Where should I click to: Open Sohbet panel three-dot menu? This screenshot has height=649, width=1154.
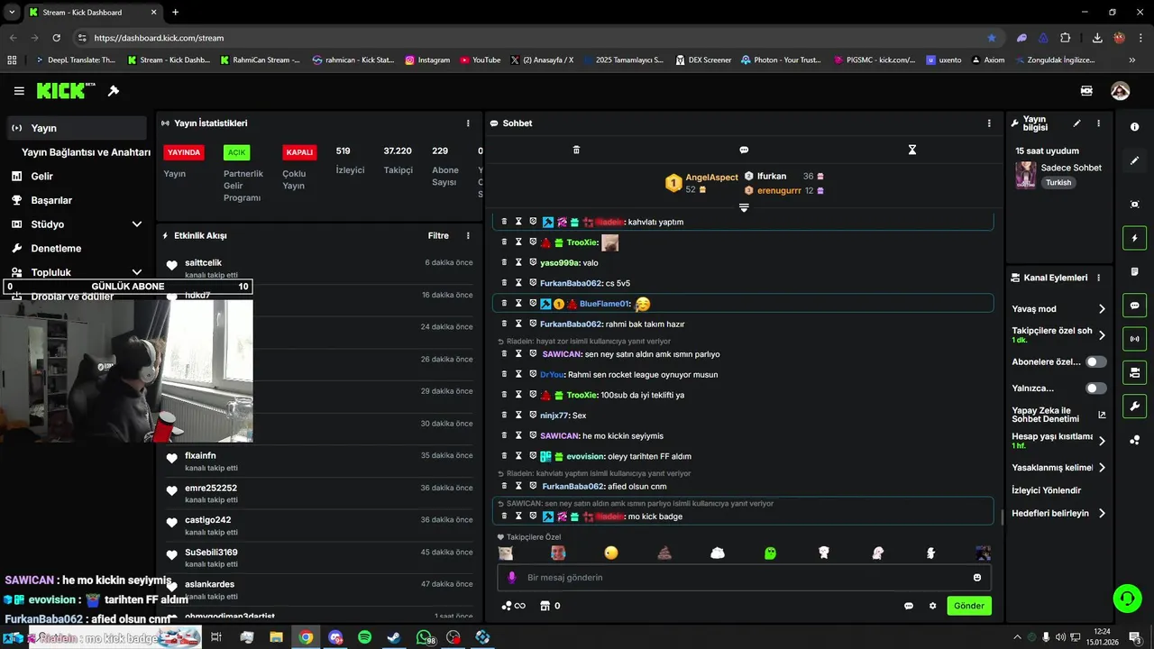coord(989,123)
